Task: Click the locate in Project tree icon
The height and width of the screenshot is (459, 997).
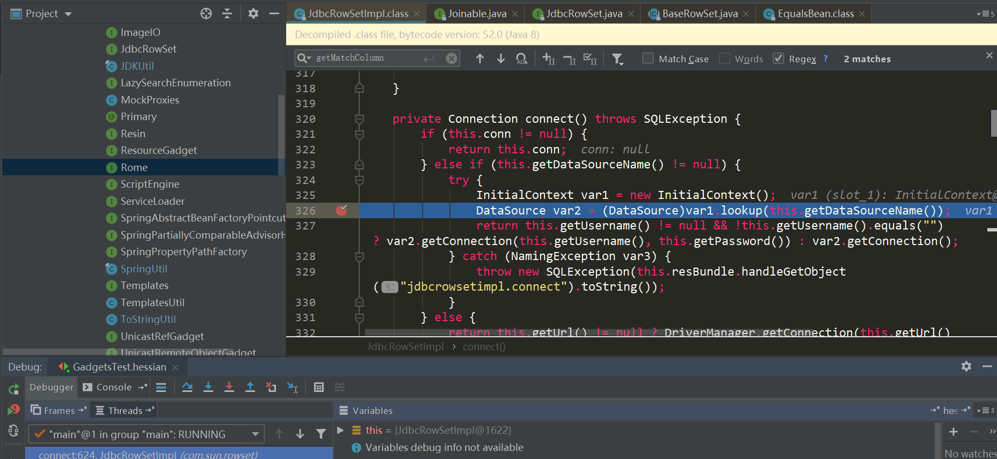Action: tap(206, 13)
